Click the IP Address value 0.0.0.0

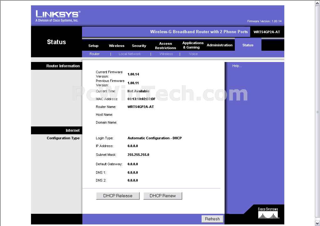(x=133, y=146)
